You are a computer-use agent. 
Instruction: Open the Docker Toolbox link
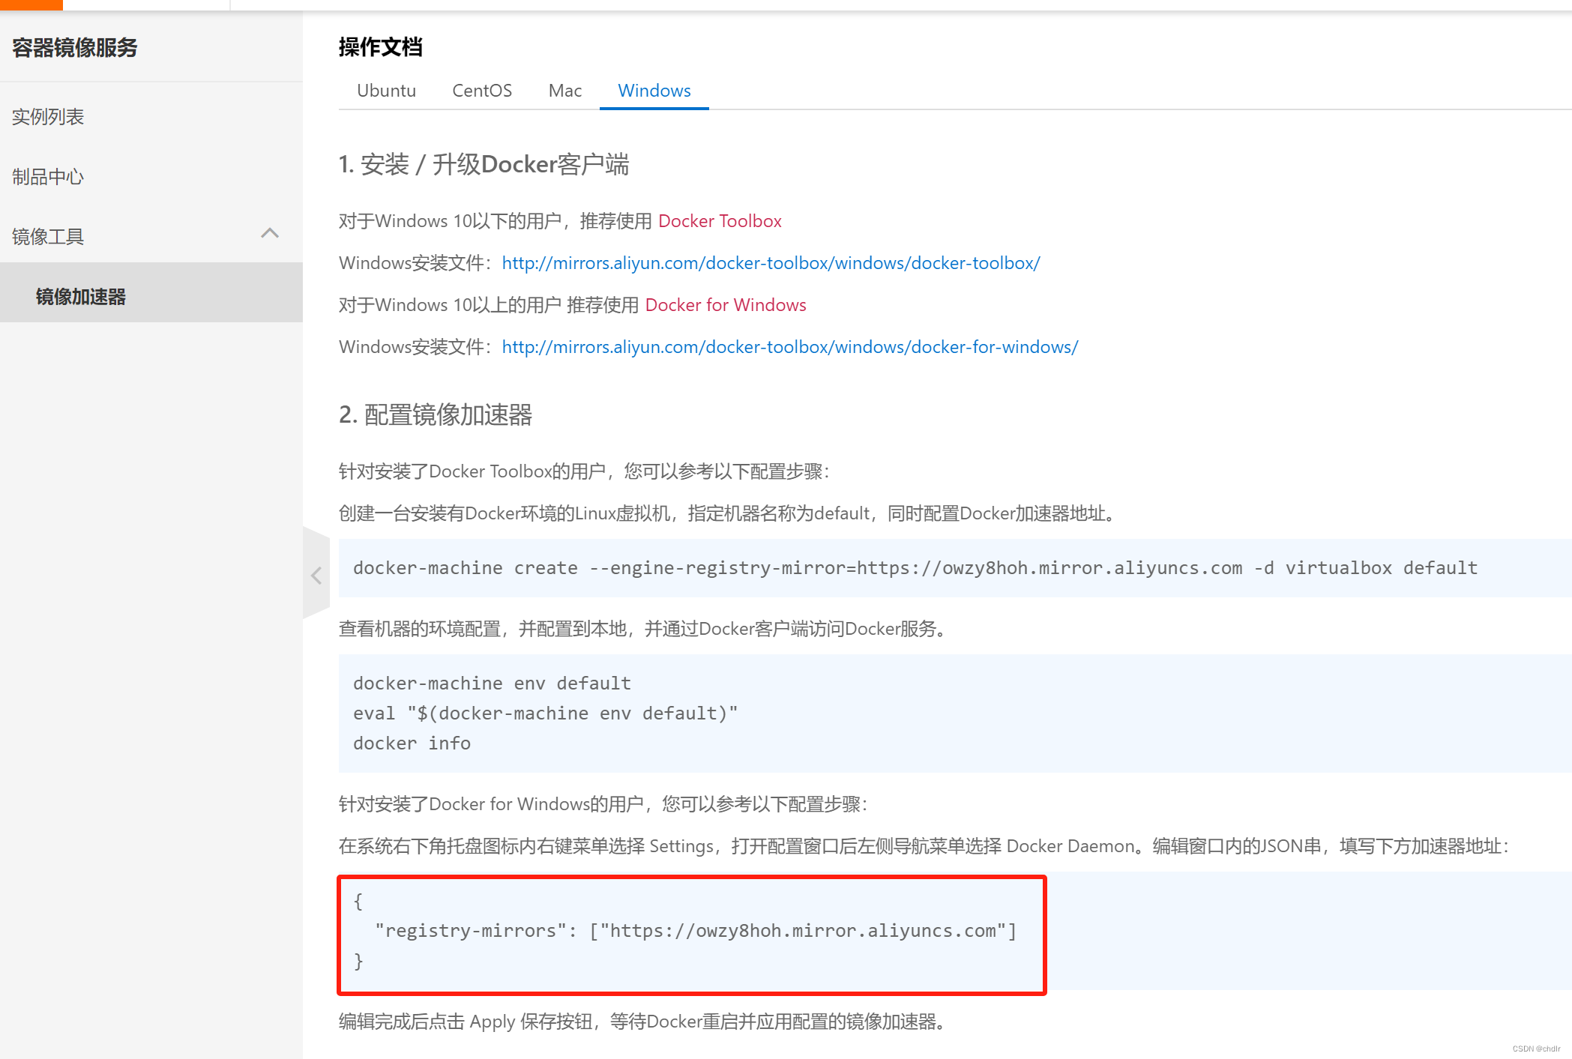pos(720,221)
